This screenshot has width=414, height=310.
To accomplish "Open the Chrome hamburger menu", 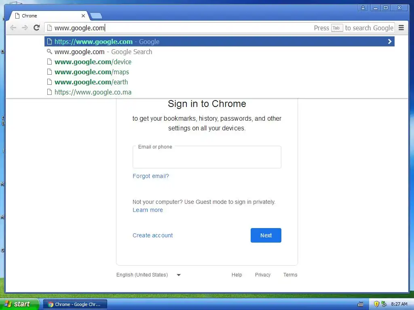I will tap(401, 28).
